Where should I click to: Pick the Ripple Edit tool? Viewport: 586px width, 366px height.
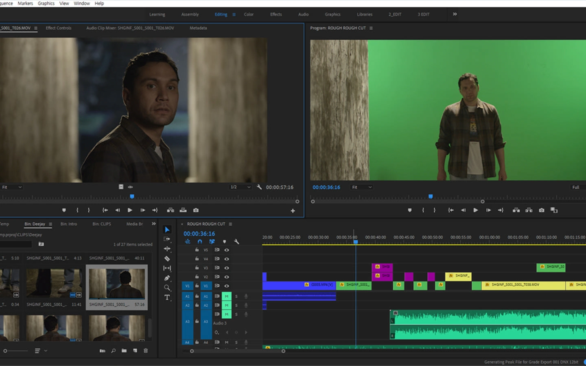pyautogui.click(x=167, y=249)
